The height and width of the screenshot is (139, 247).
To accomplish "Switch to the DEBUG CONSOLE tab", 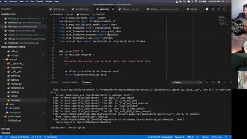I will (x=70, y=82).
